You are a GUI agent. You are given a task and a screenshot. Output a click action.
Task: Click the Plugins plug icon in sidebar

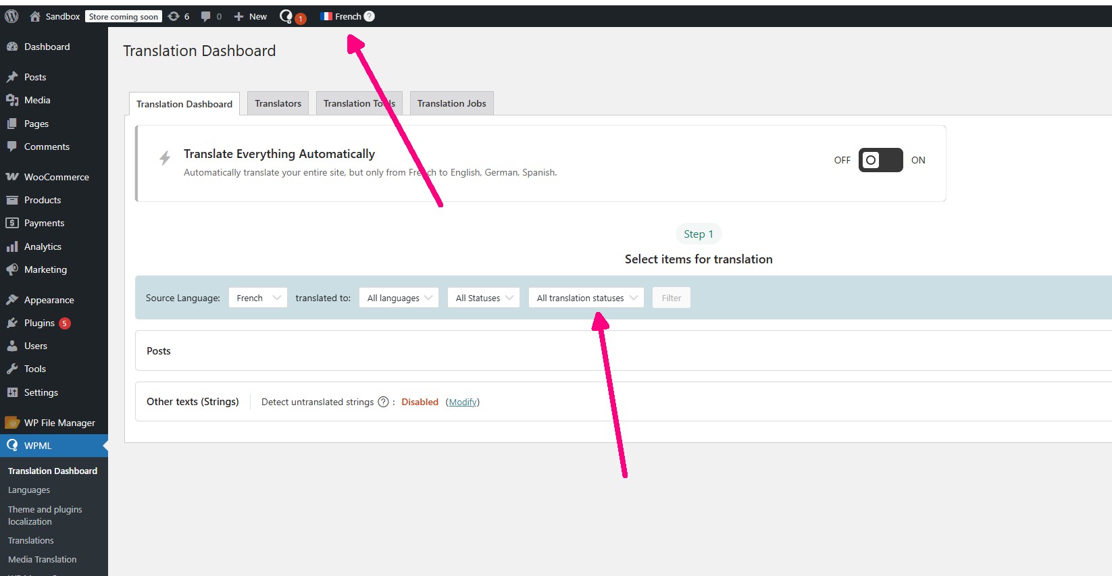12,323
